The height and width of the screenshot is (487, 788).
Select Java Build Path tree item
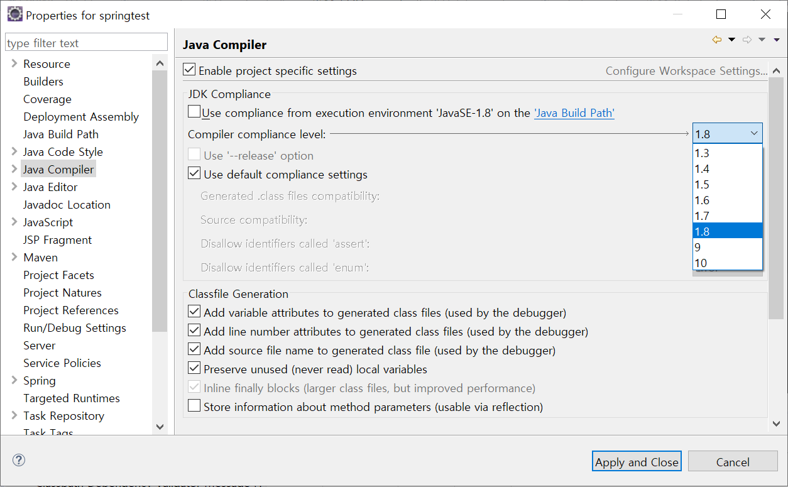coord(61,134)
